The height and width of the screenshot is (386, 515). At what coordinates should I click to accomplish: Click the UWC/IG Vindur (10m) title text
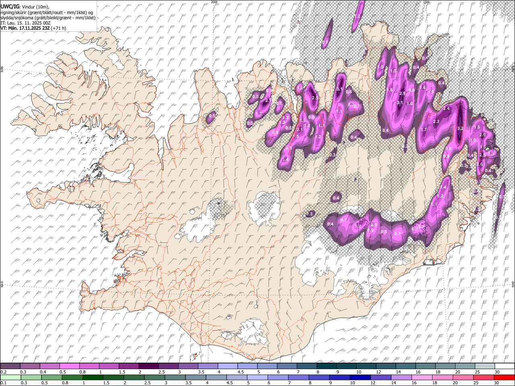click(x=25, y=7)
